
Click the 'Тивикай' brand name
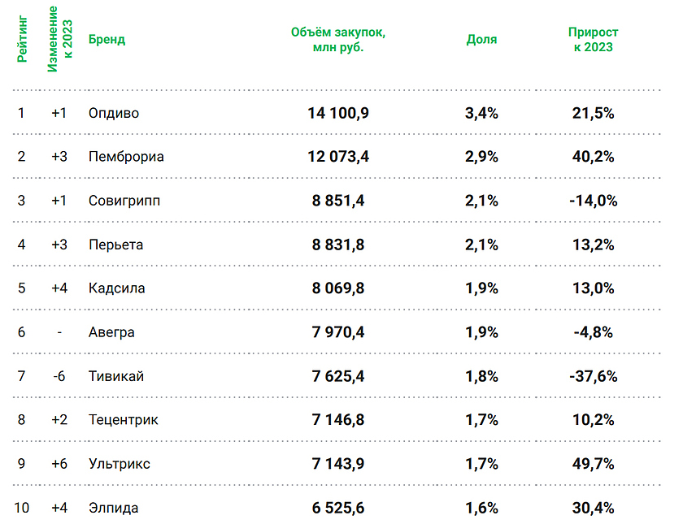click(115, 376)
